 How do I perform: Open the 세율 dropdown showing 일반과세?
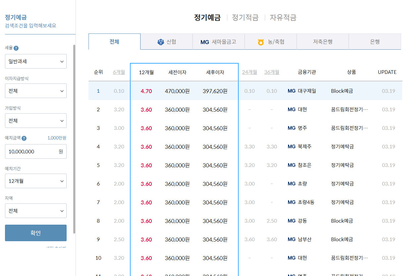click(x=36, y=61)
